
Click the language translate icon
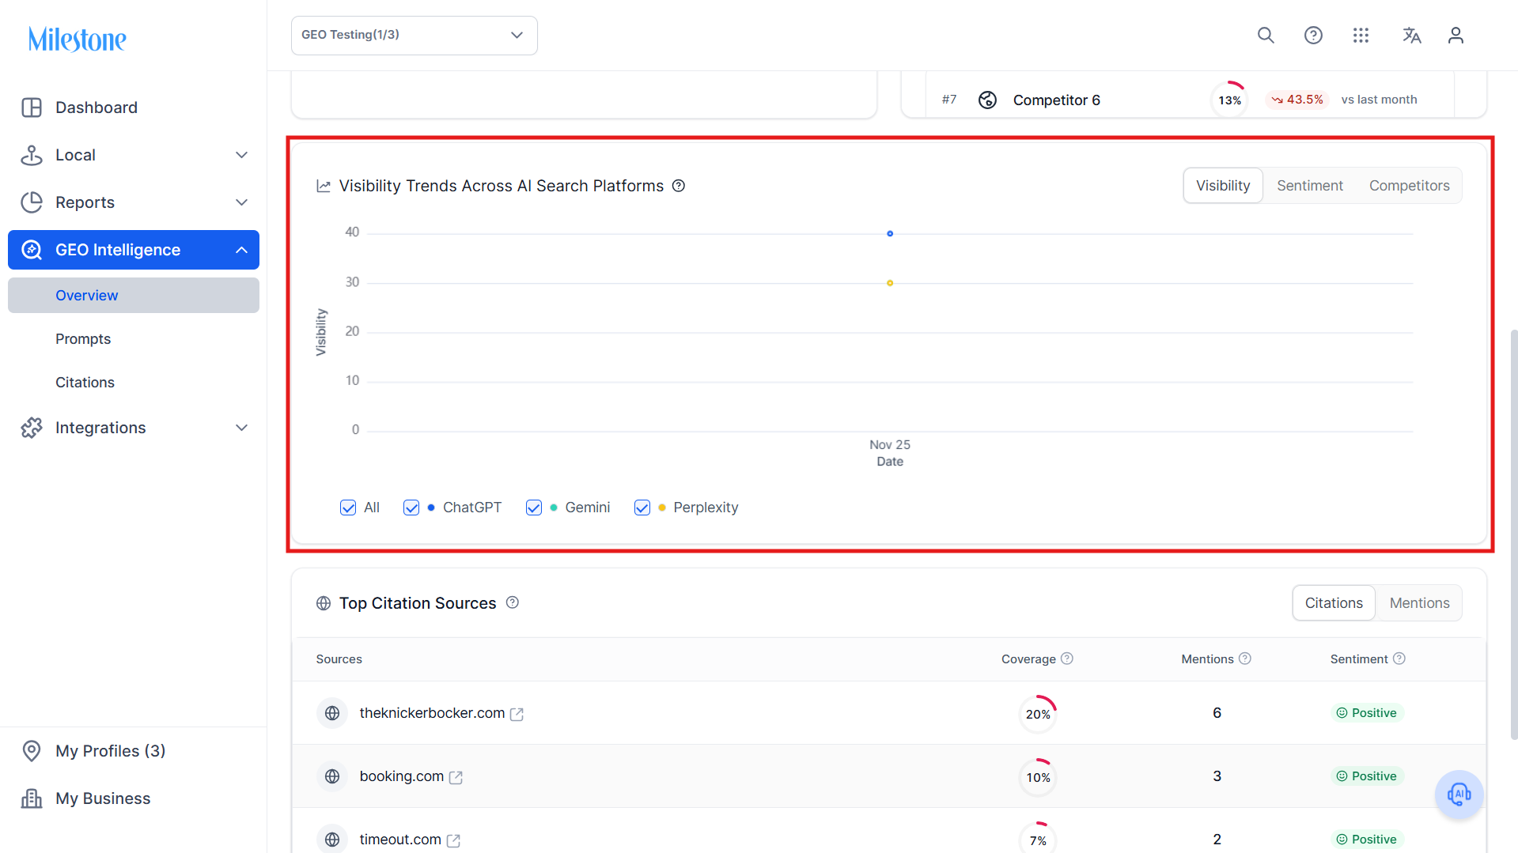pos(1411,36)
